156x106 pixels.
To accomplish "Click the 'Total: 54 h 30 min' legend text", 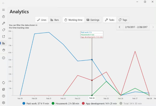I will pos(133,103).
